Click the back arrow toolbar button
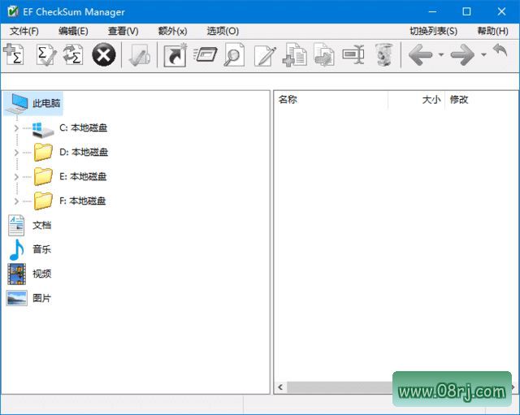520x415 pixels. [420, 55]
